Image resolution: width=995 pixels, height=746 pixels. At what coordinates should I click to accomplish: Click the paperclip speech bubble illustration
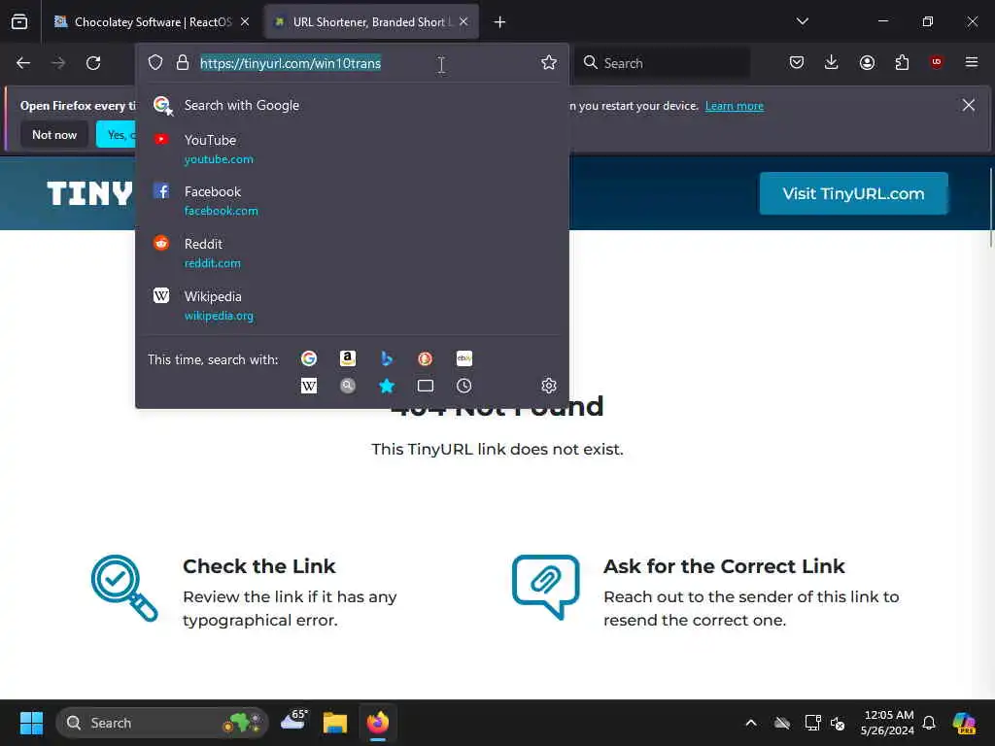click(546, 587)
